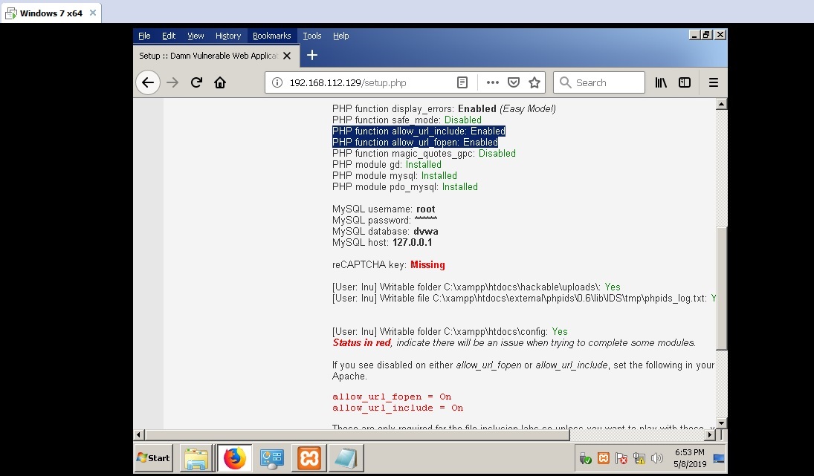Viewport: 814px width, 476px height.
Task: Click the network tray icon
Action: pyautogui.click(x=639, y=458)
